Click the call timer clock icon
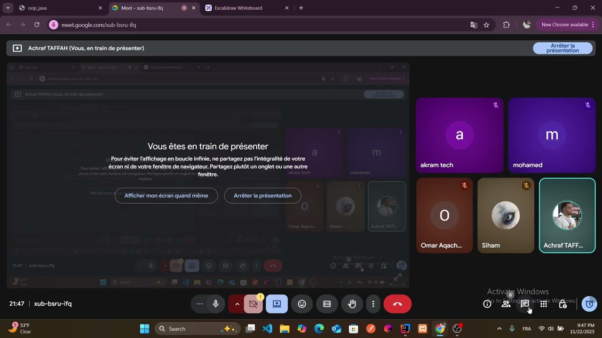The height and width of the screenshot is (338, 602). [589, 304]
